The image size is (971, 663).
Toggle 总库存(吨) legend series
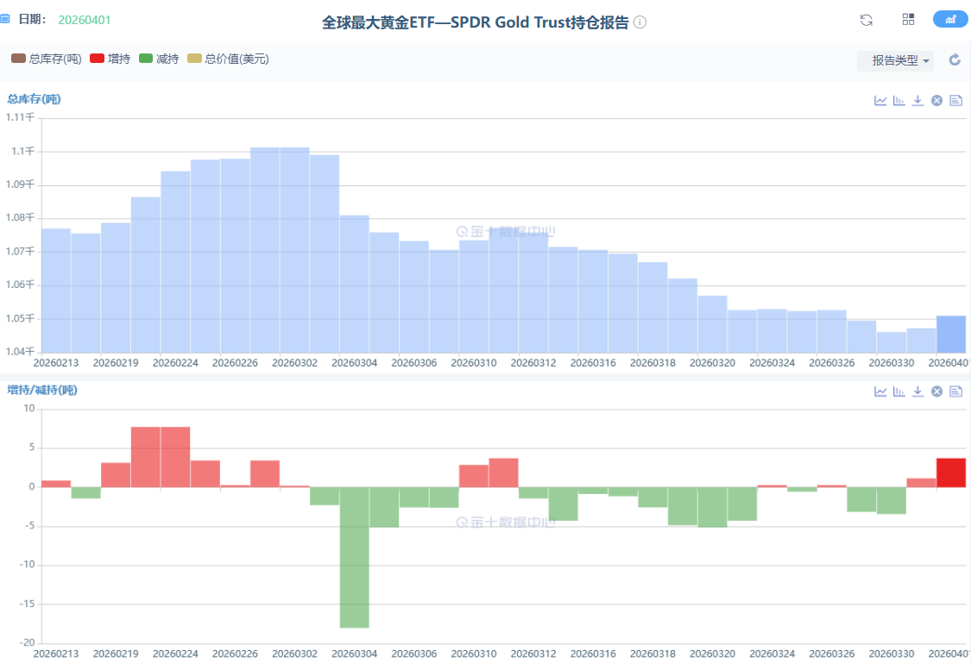tap(47, 59)
